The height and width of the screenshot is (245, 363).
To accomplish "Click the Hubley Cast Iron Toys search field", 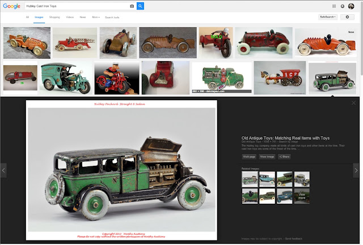I will pos(78,6).
